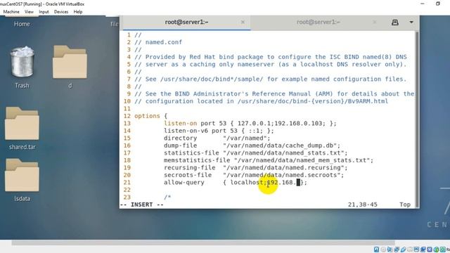Click 'Bv9ARM.html' on line 10
This screenshot has height=253, width=450.
(x=368, y=101)
